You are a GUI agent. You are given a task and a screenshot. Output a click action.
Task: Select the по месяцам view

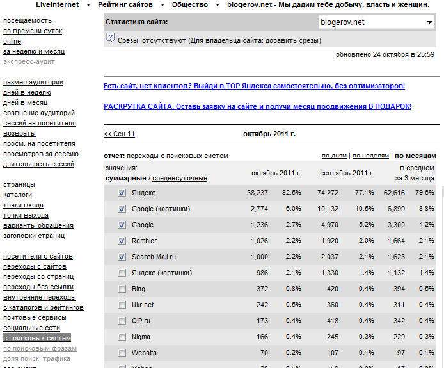(415, 156)
